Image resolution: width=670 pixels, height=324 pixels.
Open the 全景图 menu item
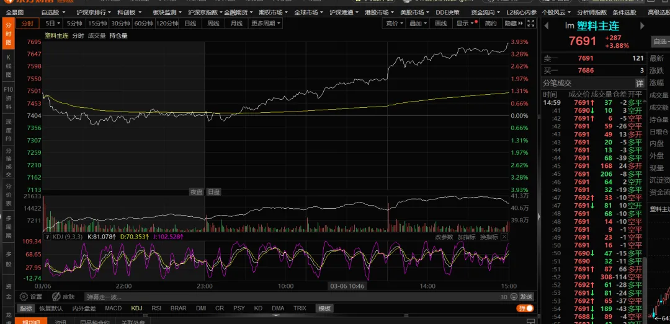(15, 12)
